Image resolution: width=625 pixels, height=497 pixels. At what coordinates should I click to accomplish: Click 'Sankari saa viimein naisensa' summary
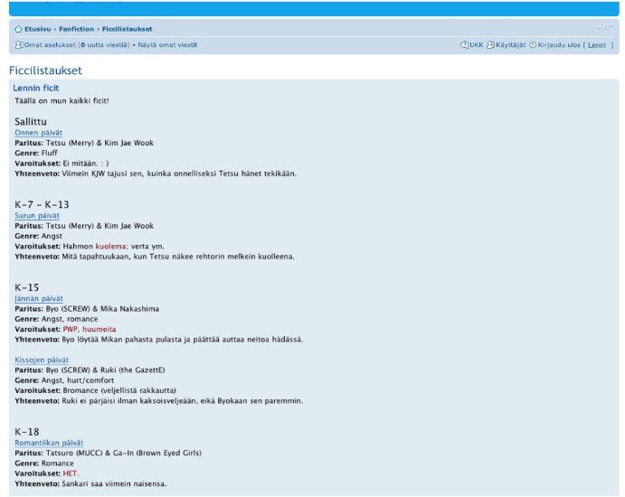point(90,483)
